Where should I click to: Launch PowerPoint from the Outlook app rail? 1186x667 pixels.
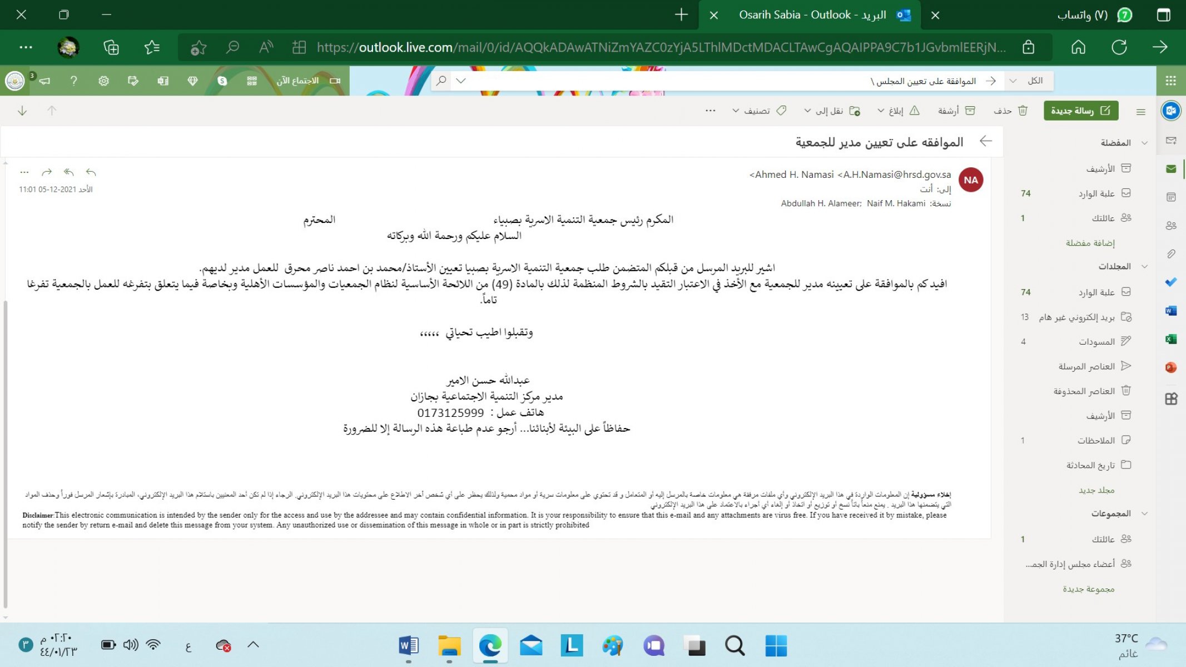[1171, 367]
